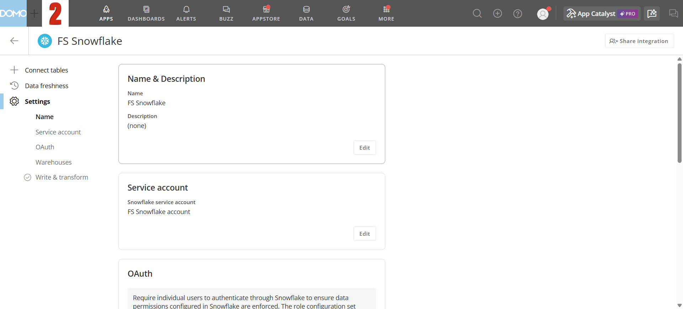The height and width of the screenshot is (309, 683).
Task: Open Apps from the top navigation
Action: click(x=106, y=14)
